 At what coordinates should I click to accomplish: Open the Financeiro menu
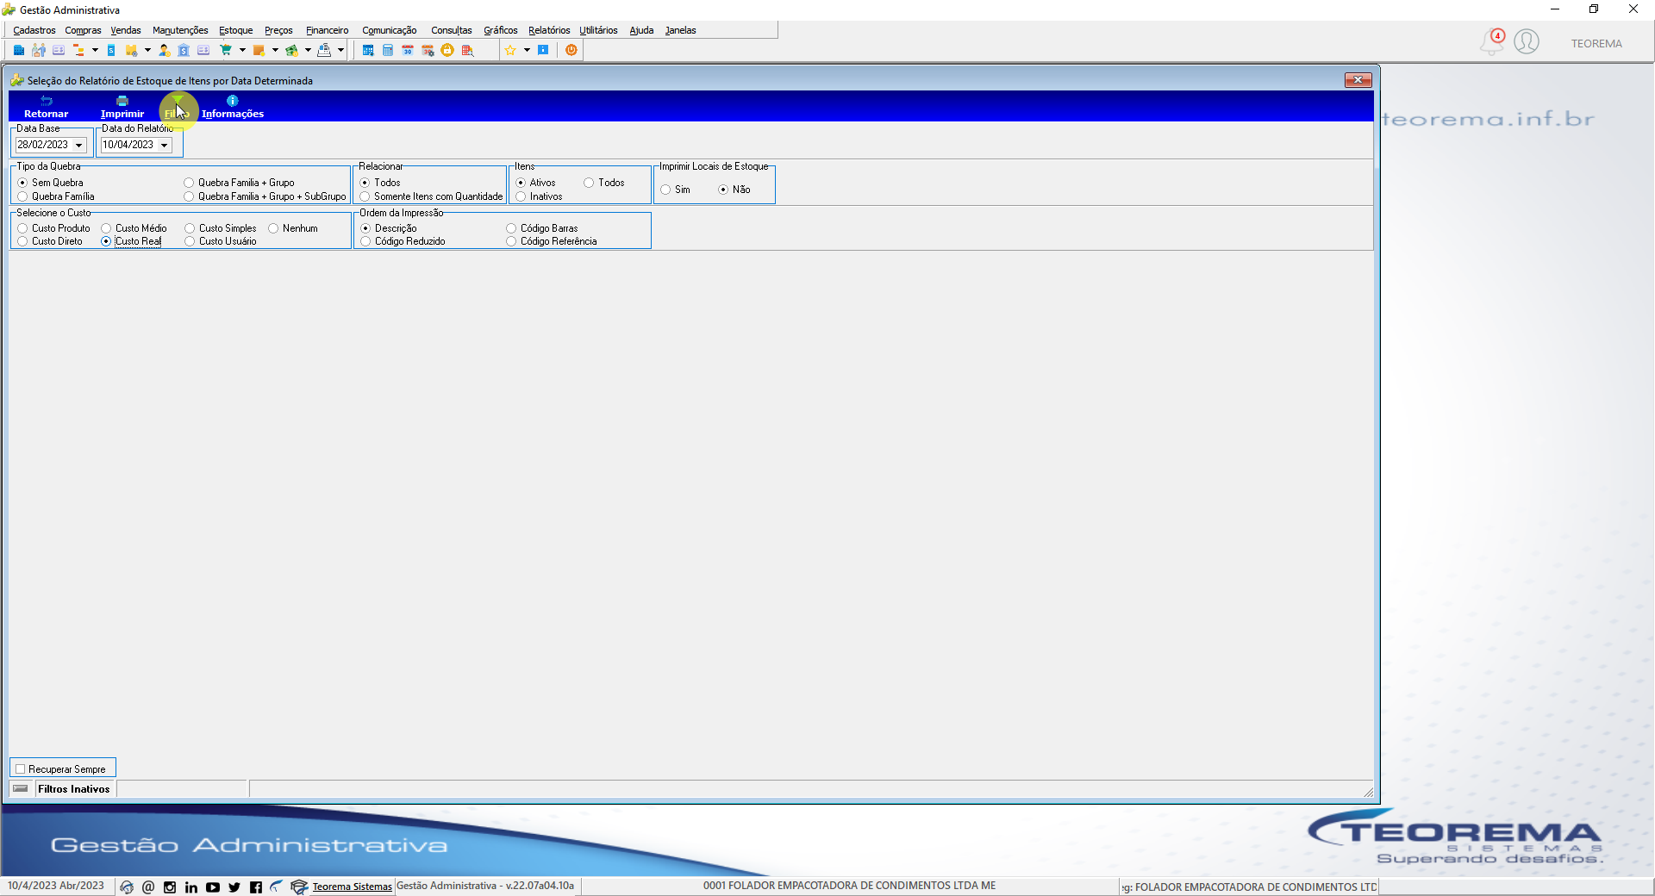327,30
